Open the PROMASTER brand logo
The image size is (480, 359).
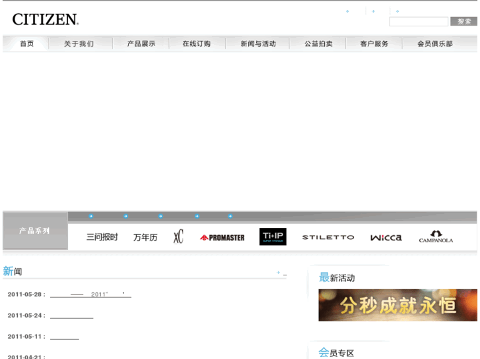(x=223, y=238)
